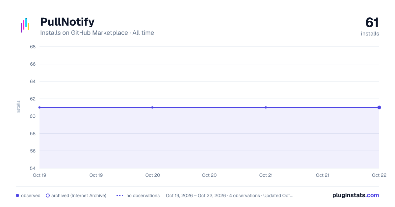Click the 66 y-axis label
This screenshot has height=207, width=395.
point(33,64)
